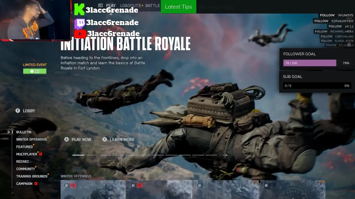Open the Latest Tips green banner
The height and width of the screenshot is (199, 355).
coord(179,7)
